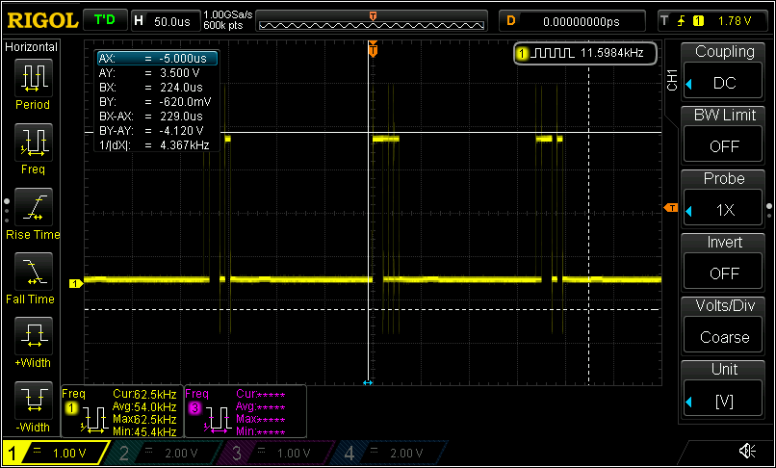This screenshot has height=468, width=776.
Task: Click the RIGOL logo
Action: (x=42, y=21)
